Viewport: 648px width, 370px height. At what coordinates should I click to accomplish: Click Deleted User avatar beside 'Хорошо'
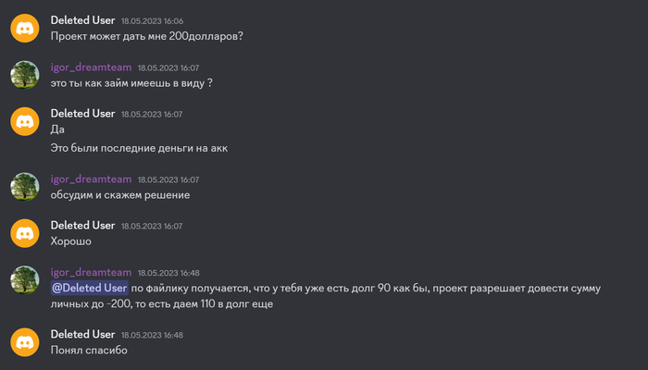click(x=25, y=233)
